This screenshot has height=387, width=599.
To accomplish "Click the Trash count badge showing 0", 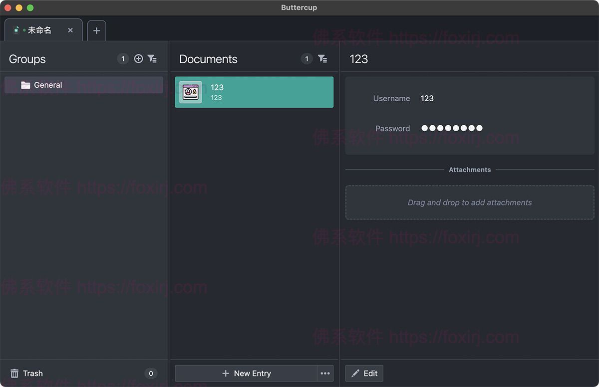I will tap(151, 374).
